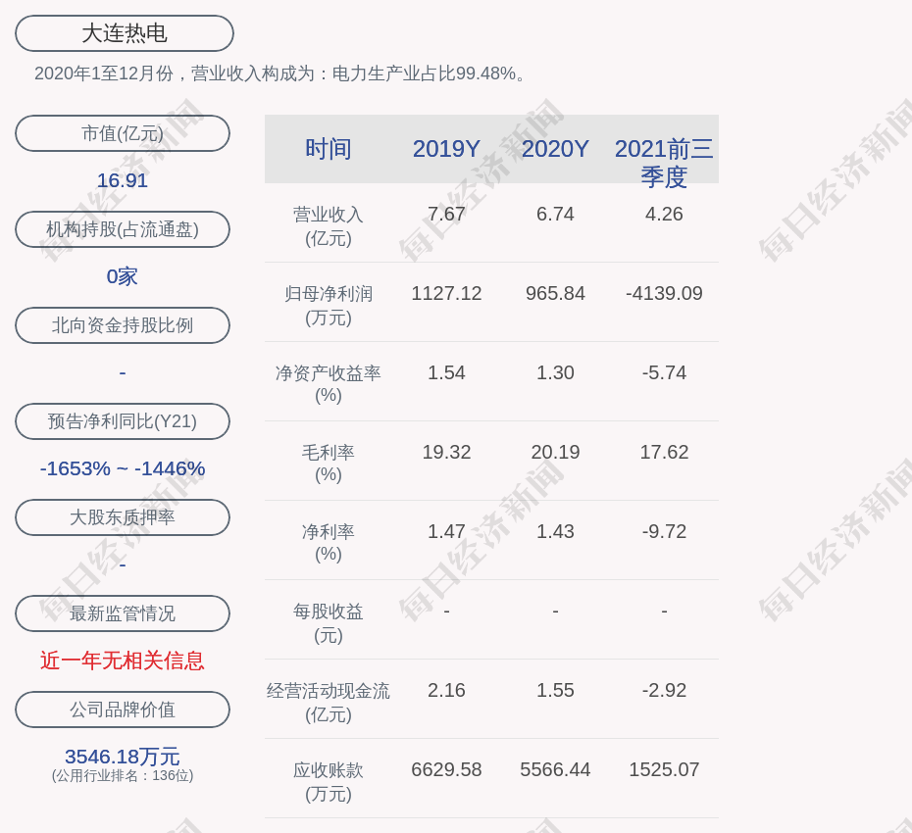This screenshot has width=912, height=833.
Task: Click the 经营活动现金流(亿元) row label
Action: [329, 703]
